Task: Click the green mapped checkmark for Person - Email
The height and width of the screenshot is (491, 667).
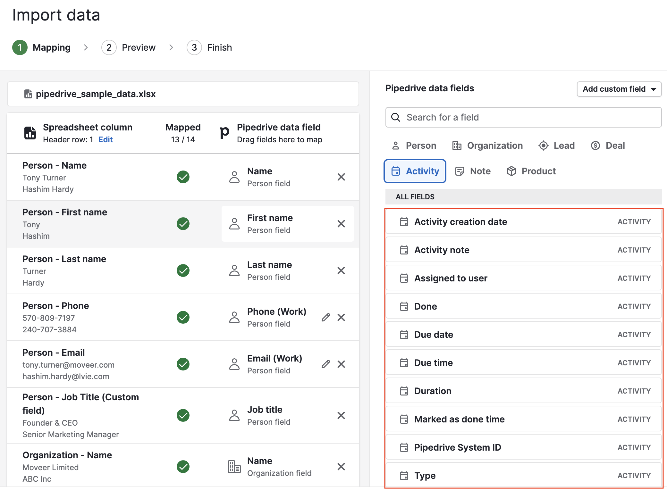Action: [183, 364]
